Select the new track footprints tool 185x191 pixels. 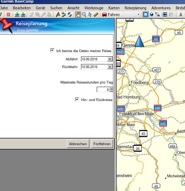pos(70,15)
